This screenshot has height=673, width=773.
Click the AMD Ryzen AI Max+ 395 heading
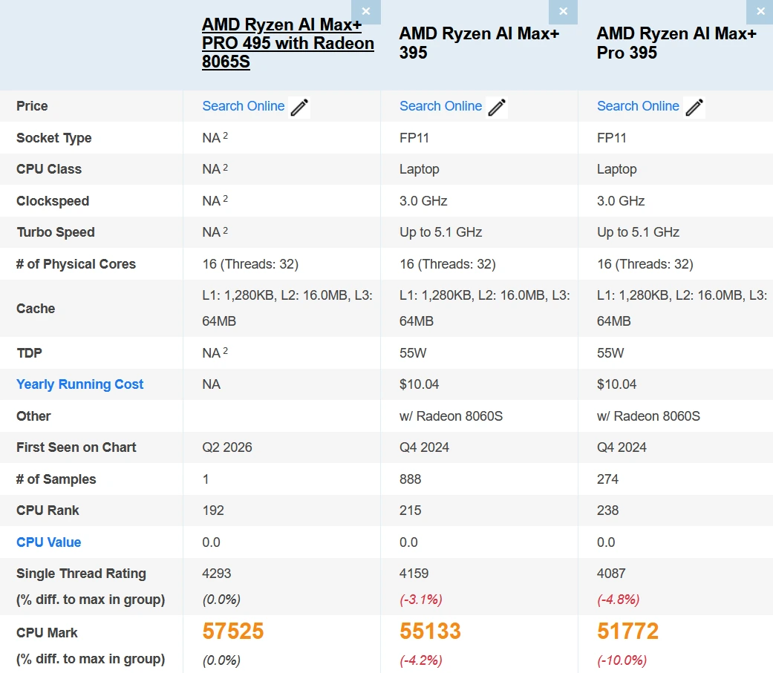(x=479, y=43)
